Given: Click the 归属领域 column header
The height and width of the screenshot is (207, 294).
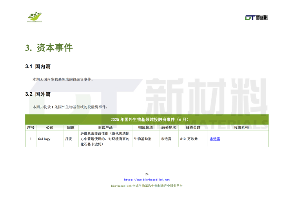Looking at the screenshot, I should tap(145, 127).
